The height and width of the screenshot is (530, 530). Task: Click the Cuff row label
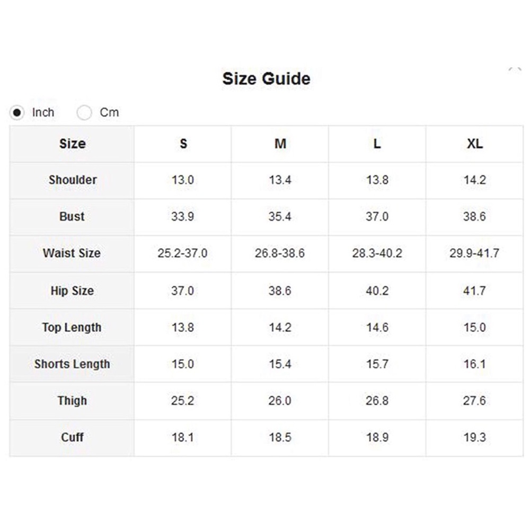pos(72,437)
